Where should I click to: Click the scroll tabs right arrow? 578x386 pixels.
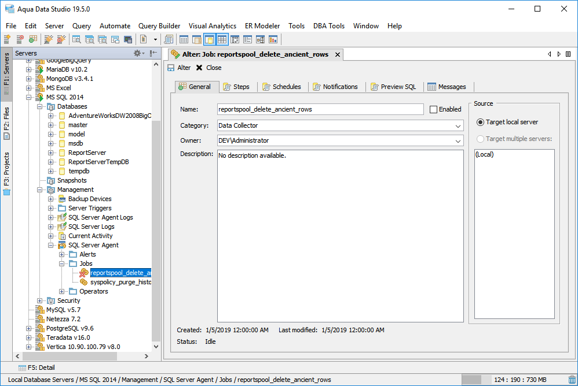[559, 54]
